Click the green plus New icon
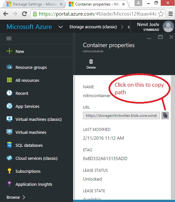Screen dimensions: 175x202 [x=9, y=51]
